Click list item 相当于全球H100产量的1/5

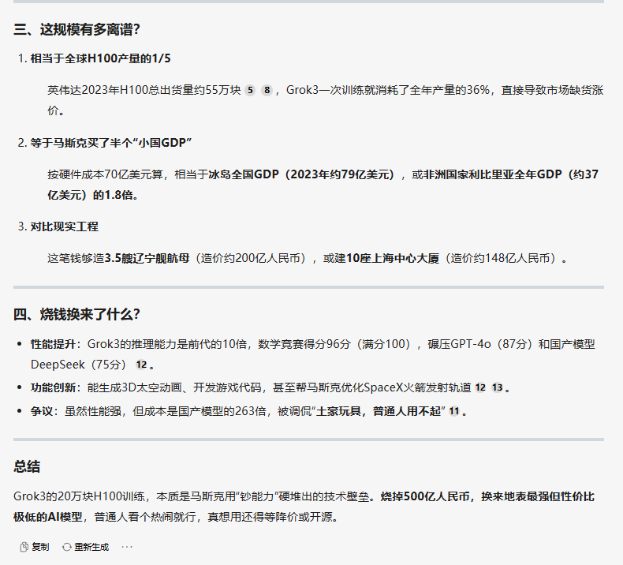pos(100,59)
